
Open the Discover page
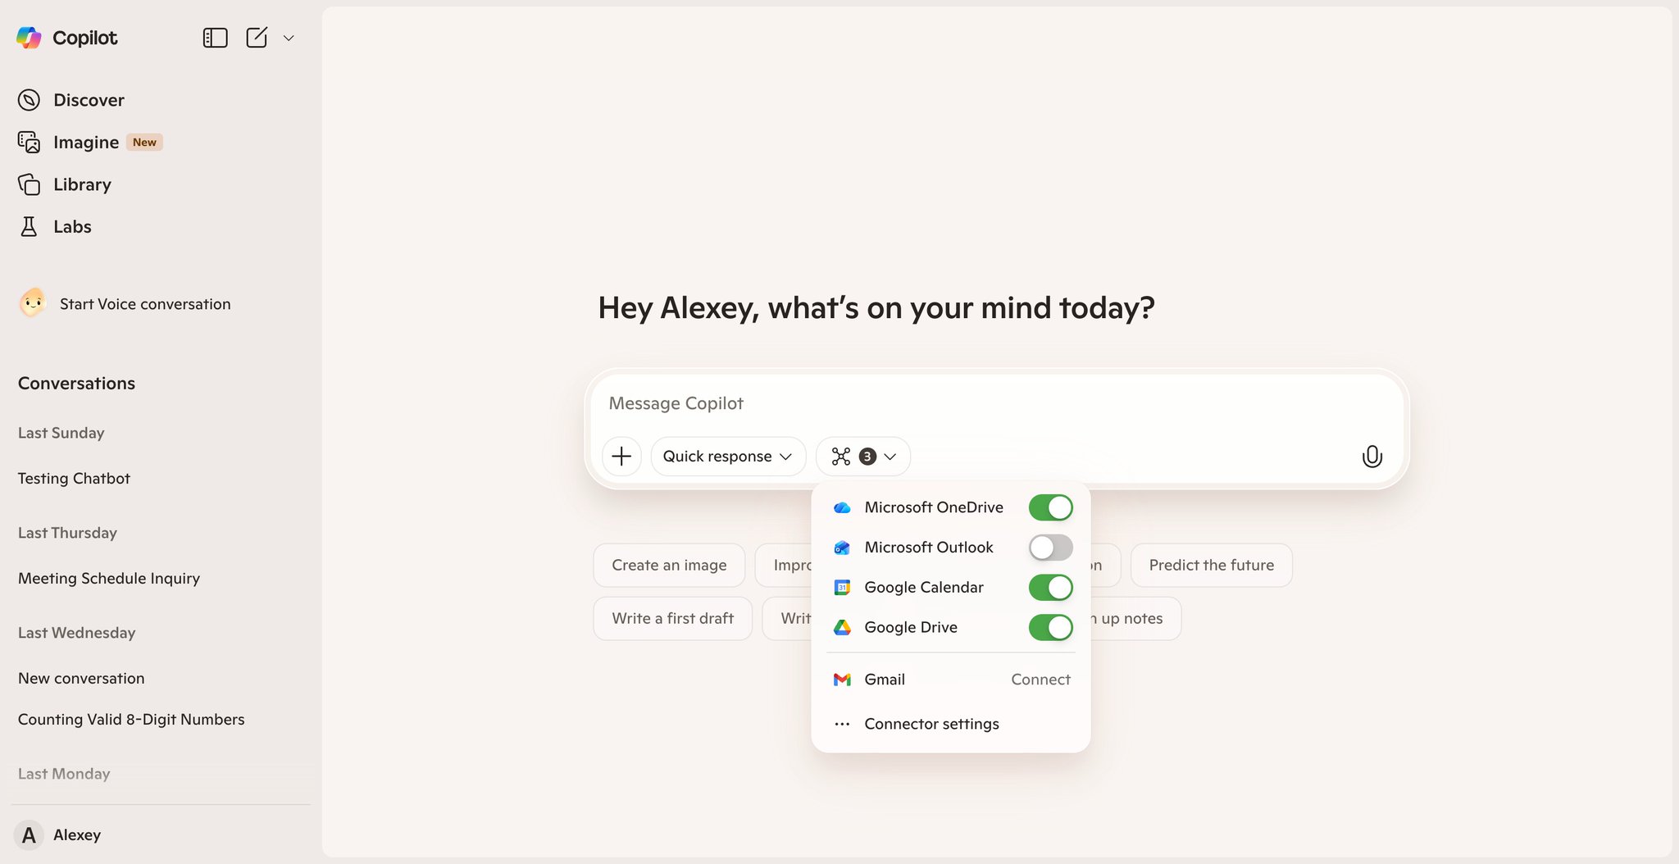tap(89, 100)
